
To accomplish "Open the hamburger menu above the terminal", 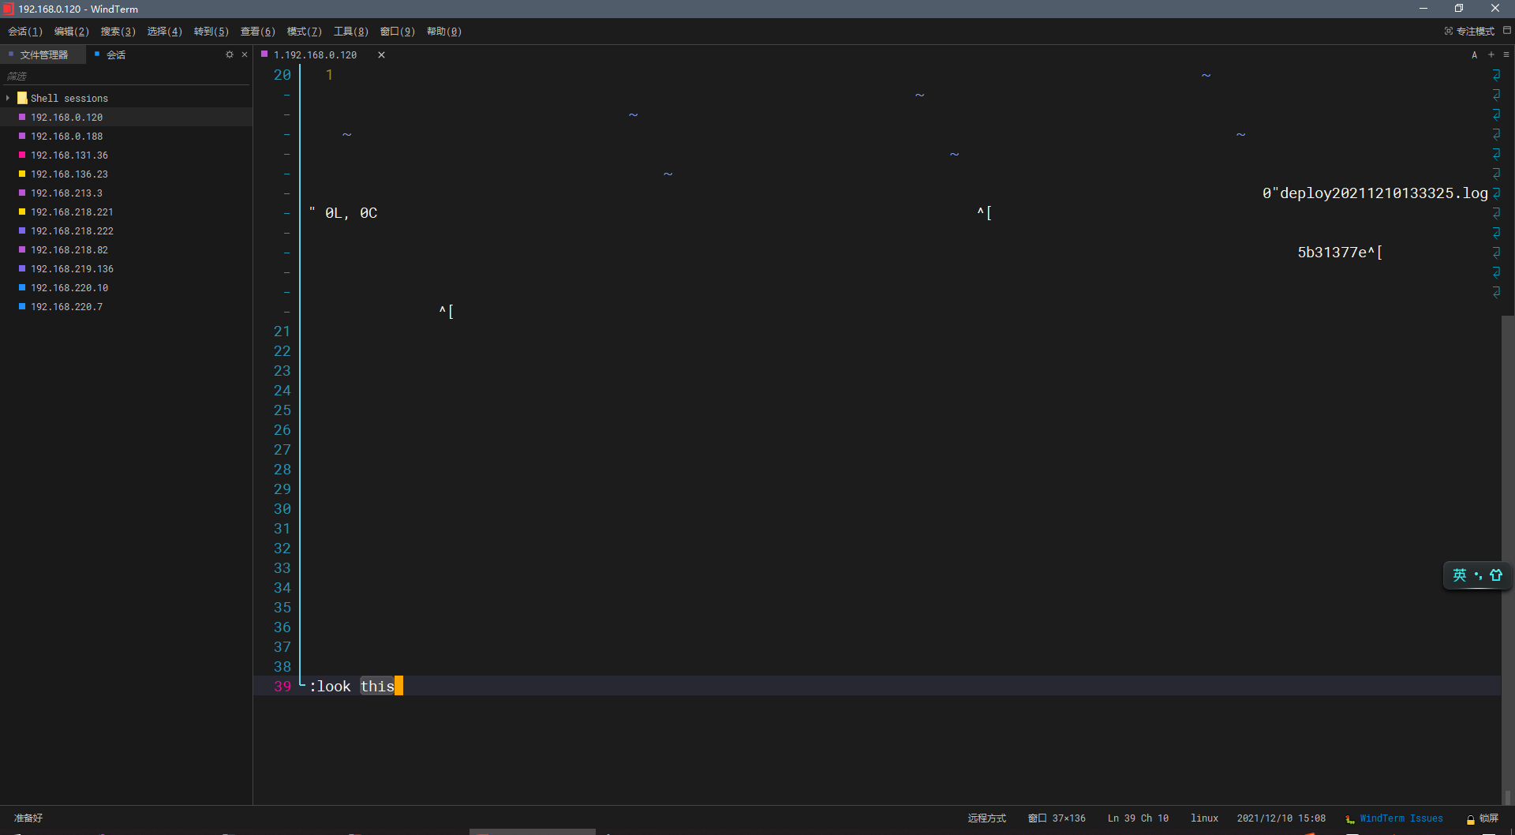I will pos(1508,54).
